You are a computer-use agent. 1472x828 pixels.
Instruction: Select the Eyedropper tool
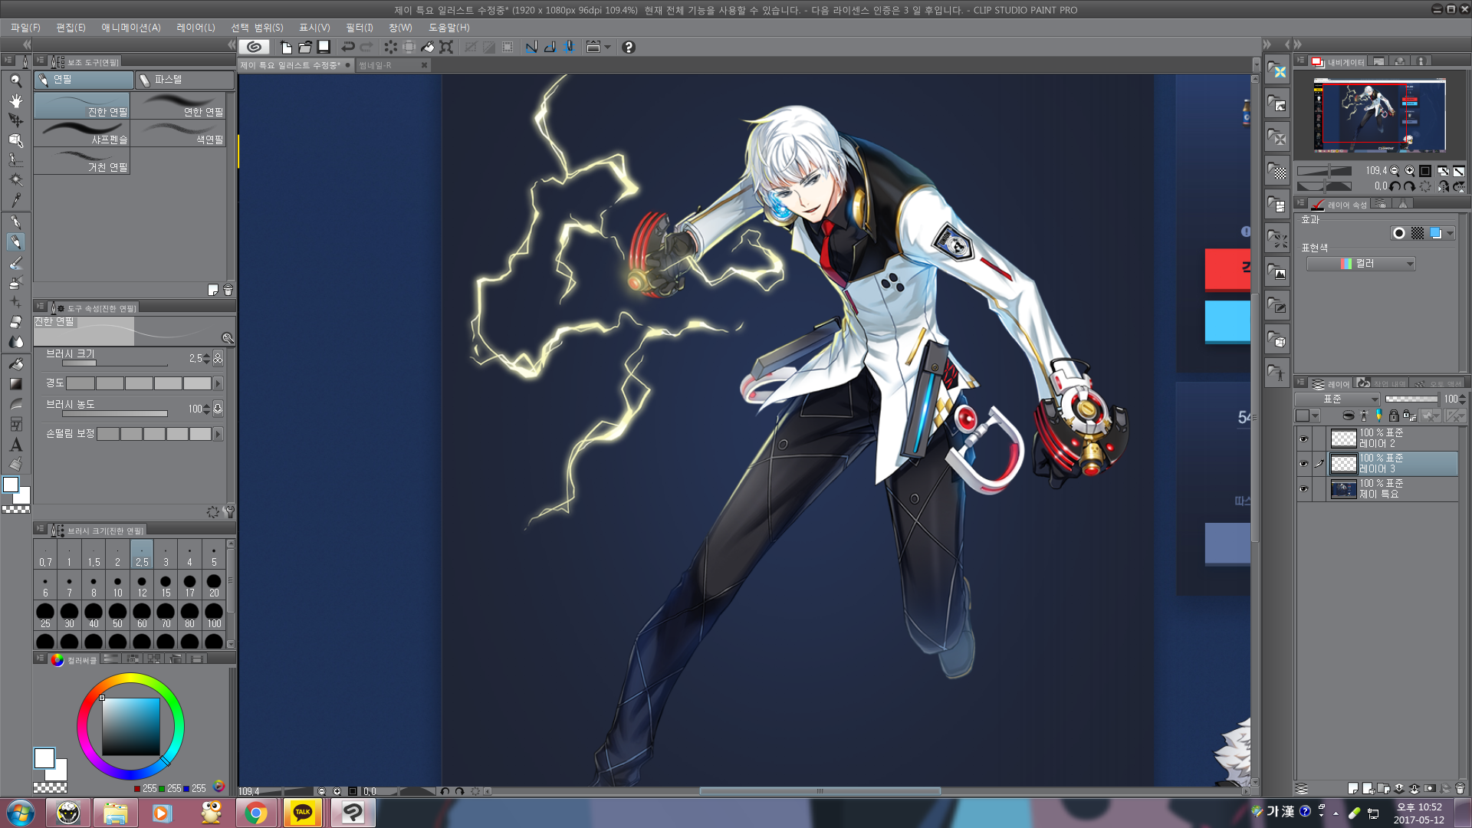(x=15, y=200)
